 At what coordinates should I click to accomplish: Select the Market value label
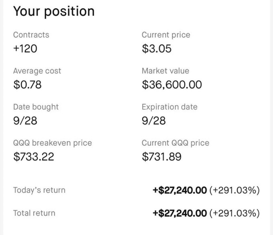[x=165, y=71]
